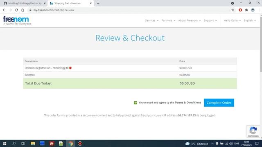The image size is (262, 147).
Task: Open the notification center icon
Action: (x=257, y=143)
